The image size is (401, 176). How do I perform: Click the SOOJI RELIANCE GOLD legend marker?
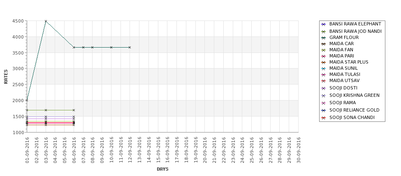324,110
